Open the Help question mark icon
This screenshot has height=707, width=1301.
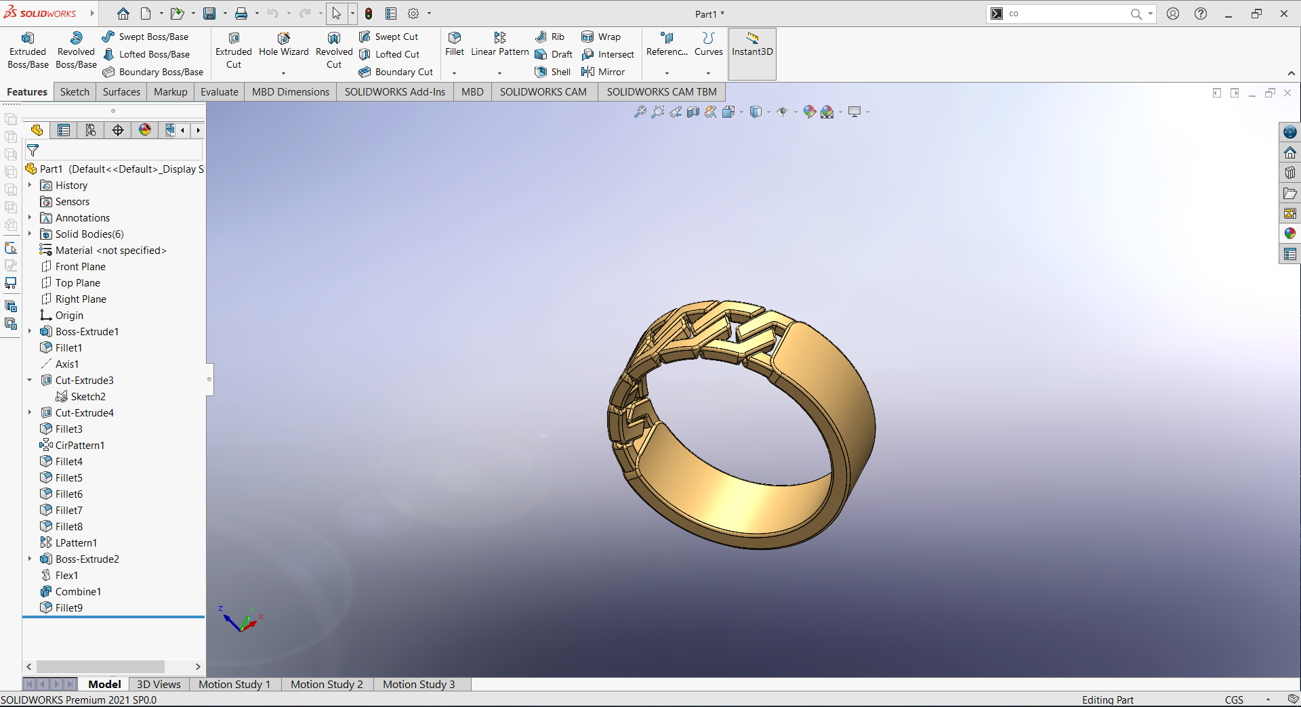click(1201, 14)
